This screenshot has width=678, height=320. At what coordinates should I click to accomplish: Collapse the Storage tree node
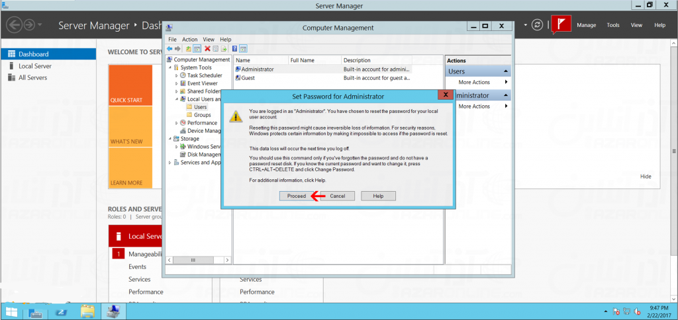pyautogui.click(x=170, y=139)
